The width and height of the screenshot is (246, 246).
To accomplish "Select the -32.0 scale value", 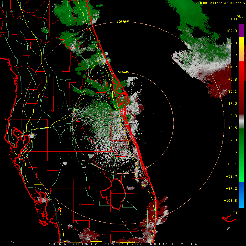I will tap(232, 140).
